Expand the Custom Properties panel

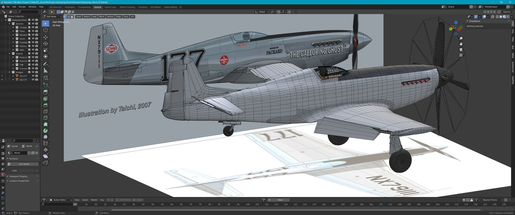pyautogui.click(x=19, y=181)
